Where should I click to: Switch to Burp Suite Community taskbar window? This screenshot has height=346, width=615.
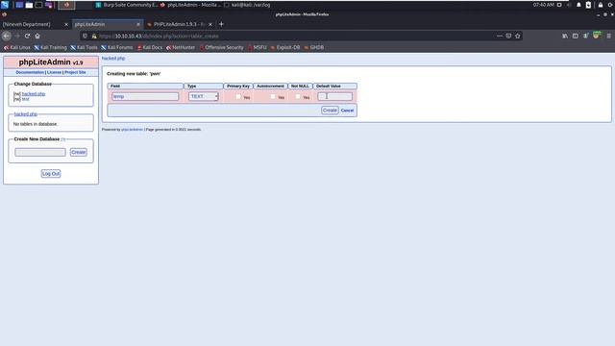[127, 5]
